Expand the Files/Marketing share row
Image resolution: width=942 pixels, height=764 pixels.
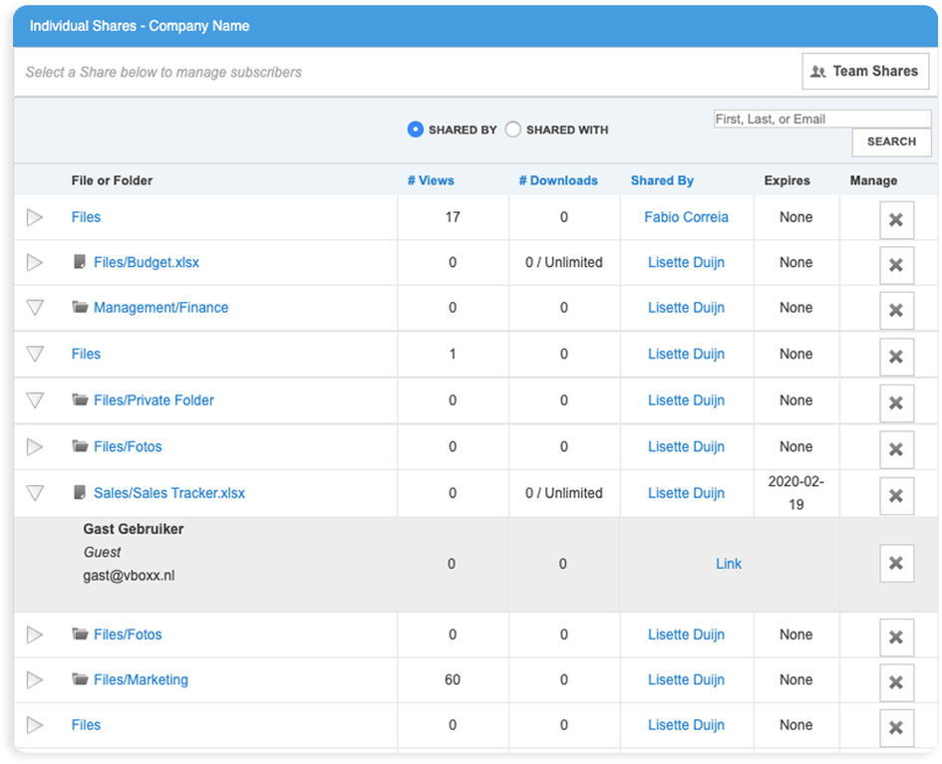[x=35, y=680]
